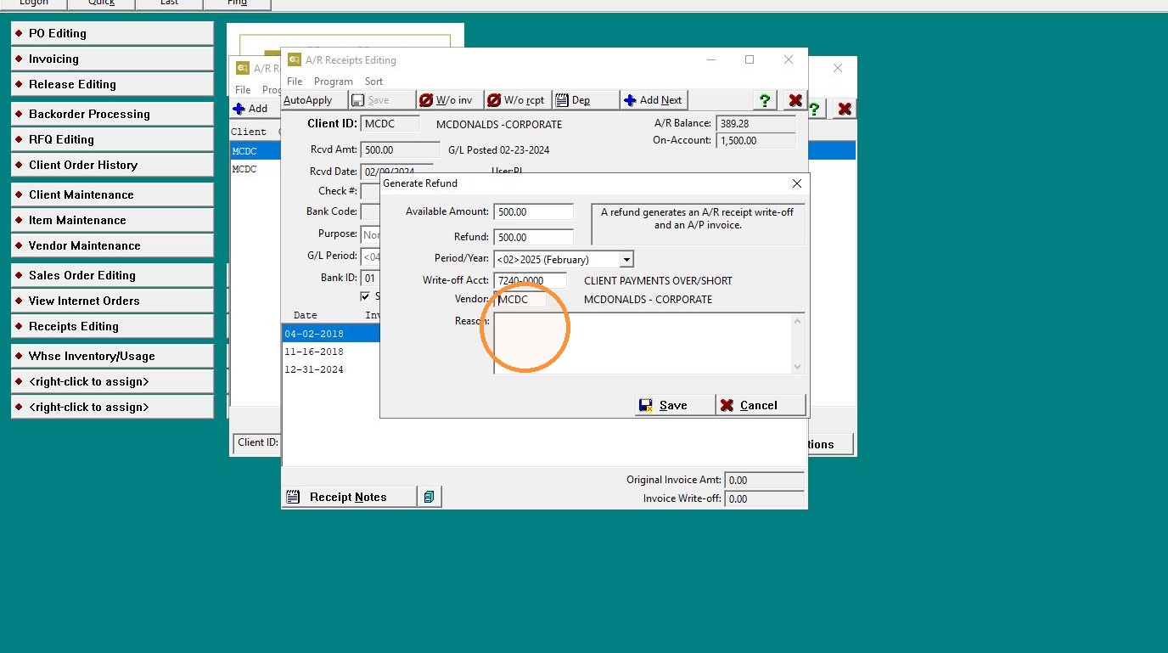Image resolution: width=1168 pixels, height=653 pixels.
Task: Open Client Order History
Action: click(x=112, y=165)
